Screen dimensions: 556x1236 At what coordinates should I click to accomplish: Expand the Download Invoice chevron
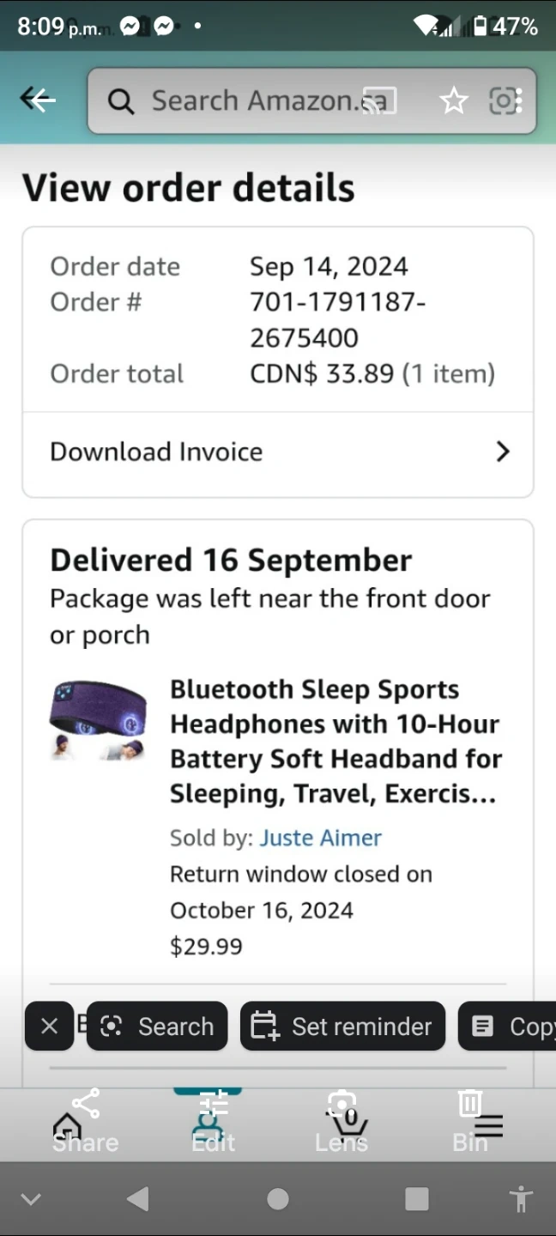coord(503,451)
